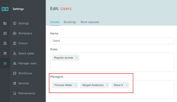Remove the Regular access role tag
This screenshot has height=102, width=177.
coord(77,58)
